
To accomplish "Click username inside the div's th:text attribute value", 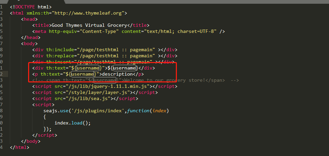I will tap(88, 68).
